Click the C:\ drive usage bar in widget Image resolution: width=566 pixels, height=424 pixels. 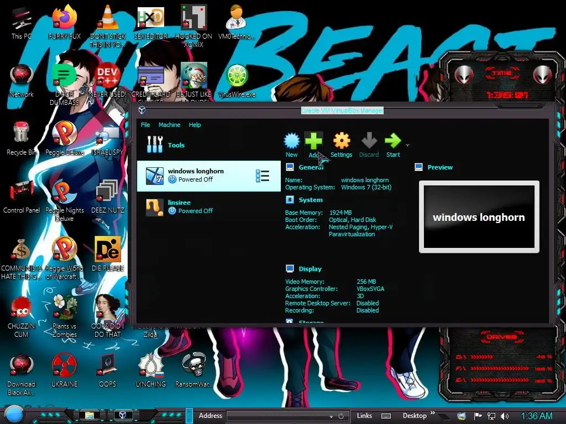pyautogui.click(x=482, y=357)
